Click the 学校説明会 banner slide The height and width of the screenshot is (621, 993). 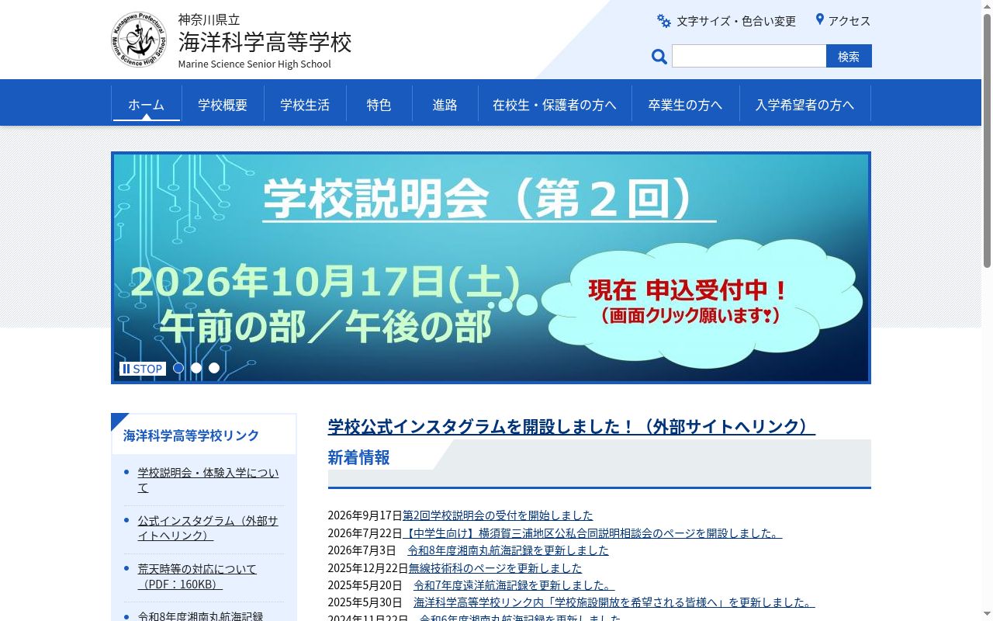(491, 267)
